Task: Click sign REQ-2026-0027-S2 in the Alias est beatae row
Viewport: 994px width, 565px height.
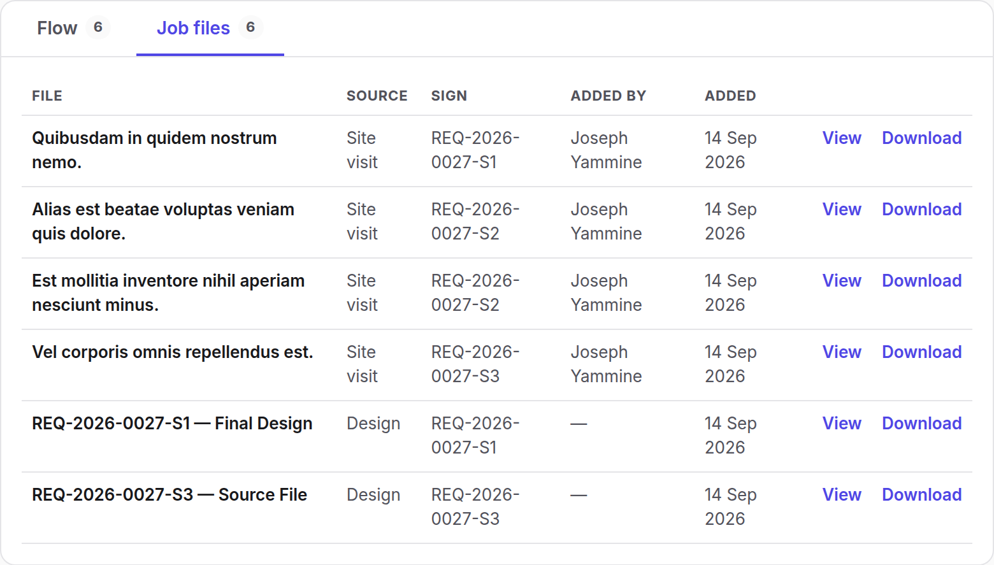Action: [x=475, y=222]
